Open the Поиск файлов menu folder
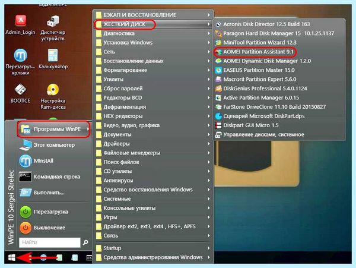The image size is (356, 268). click(153, 162)
